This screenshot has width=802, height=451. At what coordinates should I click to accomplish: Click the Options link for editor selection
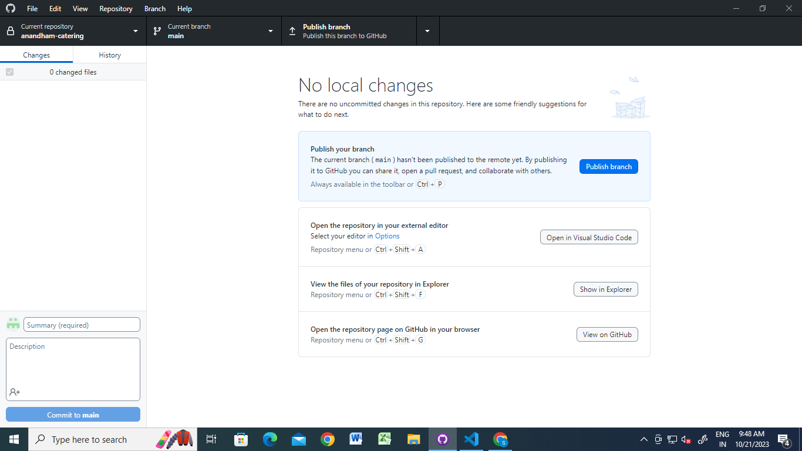(x=387, y=236)
